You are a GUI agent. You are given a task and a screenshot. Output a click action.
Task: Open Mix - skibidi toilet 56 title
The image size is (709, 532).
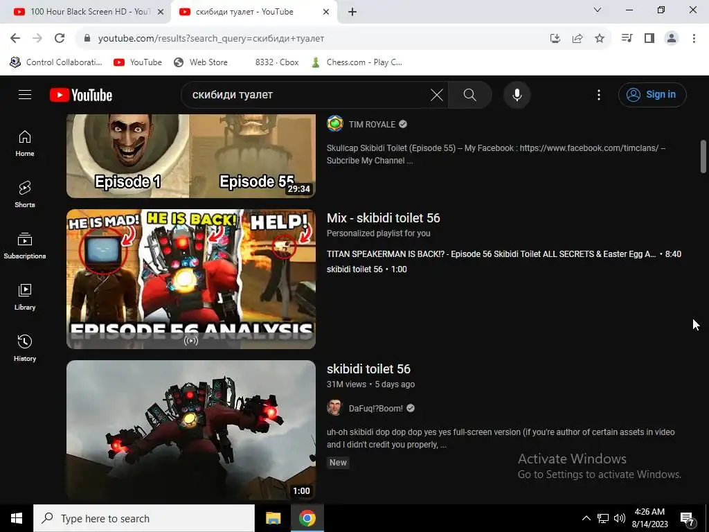pyautogui.click(x=384, y=218)
